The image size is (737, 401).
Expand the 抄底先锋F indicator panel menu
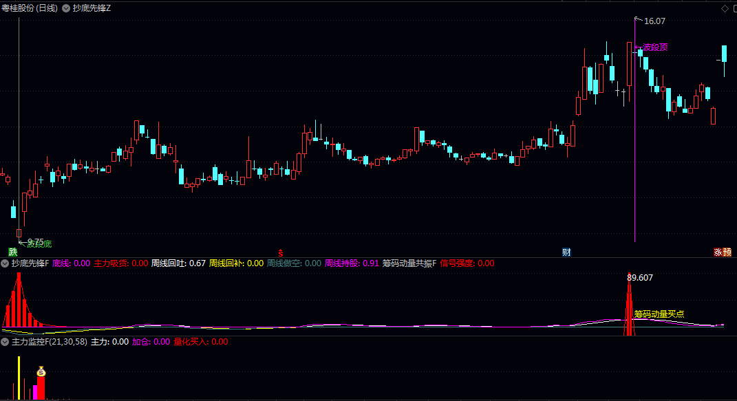(x=6, y=263)
